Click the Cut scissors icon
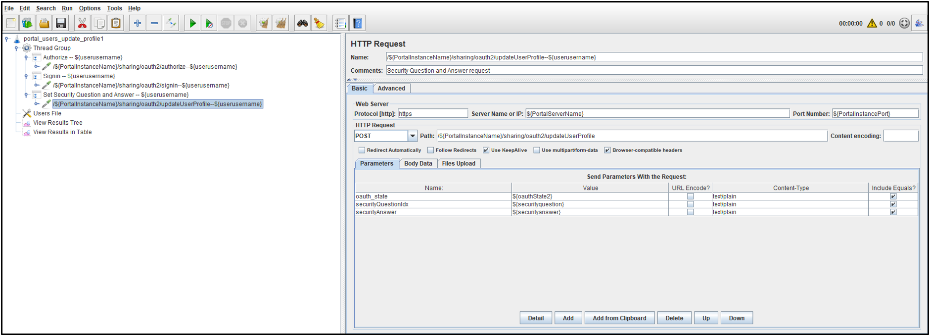 point(82,23)
